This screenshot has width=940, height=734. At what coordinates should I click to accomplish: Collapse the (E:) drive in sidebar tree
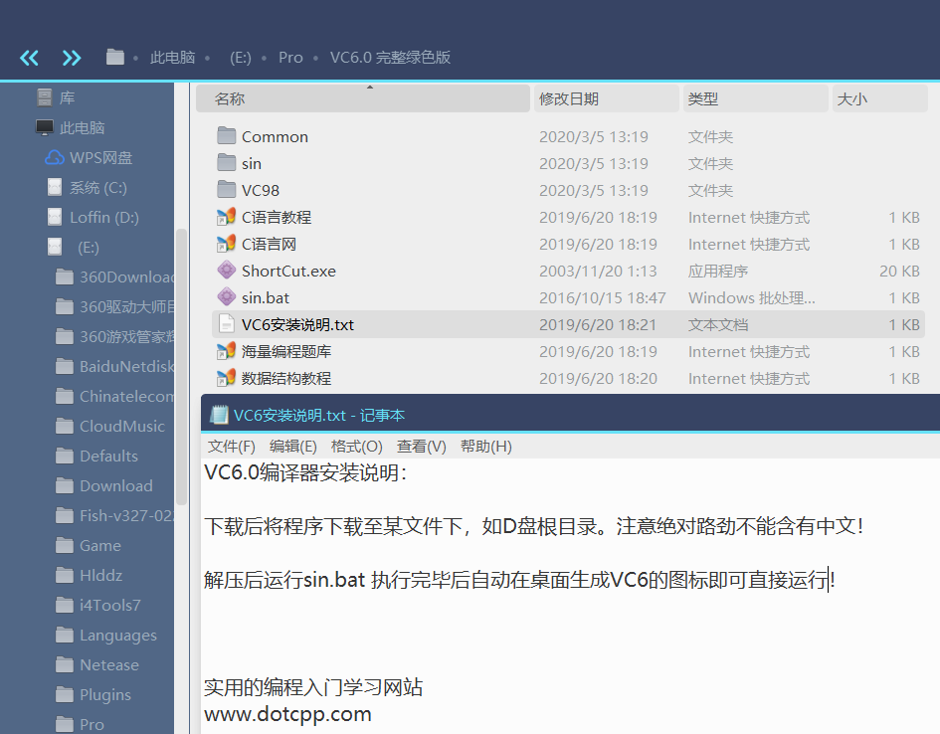(38, 247)
